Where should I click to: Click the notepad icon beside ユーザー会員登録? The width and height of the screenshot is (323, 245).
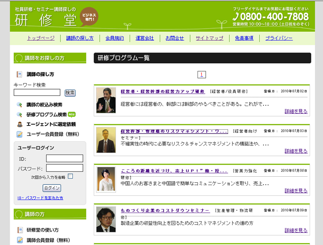point(19,134)
